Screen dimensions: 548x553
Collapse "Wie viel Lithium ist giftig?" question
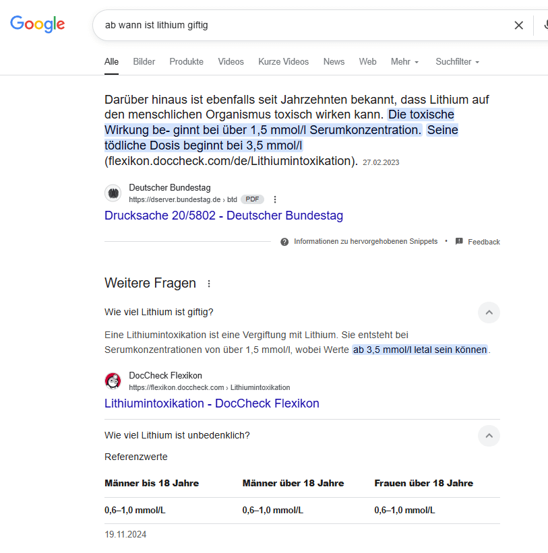tap(489, 312)
